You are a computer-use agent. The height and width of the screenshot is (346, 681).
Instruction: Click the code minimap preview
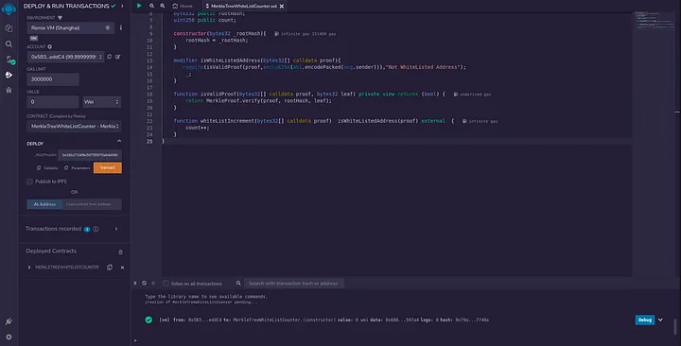655,21
